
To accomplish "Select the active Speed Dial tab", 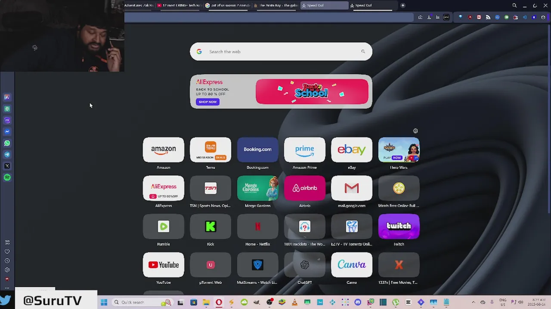I will click(x=325, y=6).
